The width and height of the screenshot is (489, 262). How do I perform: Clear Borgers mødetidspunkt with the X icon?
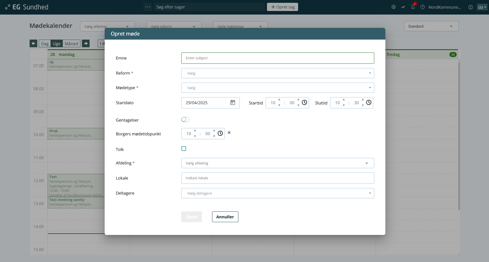pyautogui.click(x=229, y=133)
